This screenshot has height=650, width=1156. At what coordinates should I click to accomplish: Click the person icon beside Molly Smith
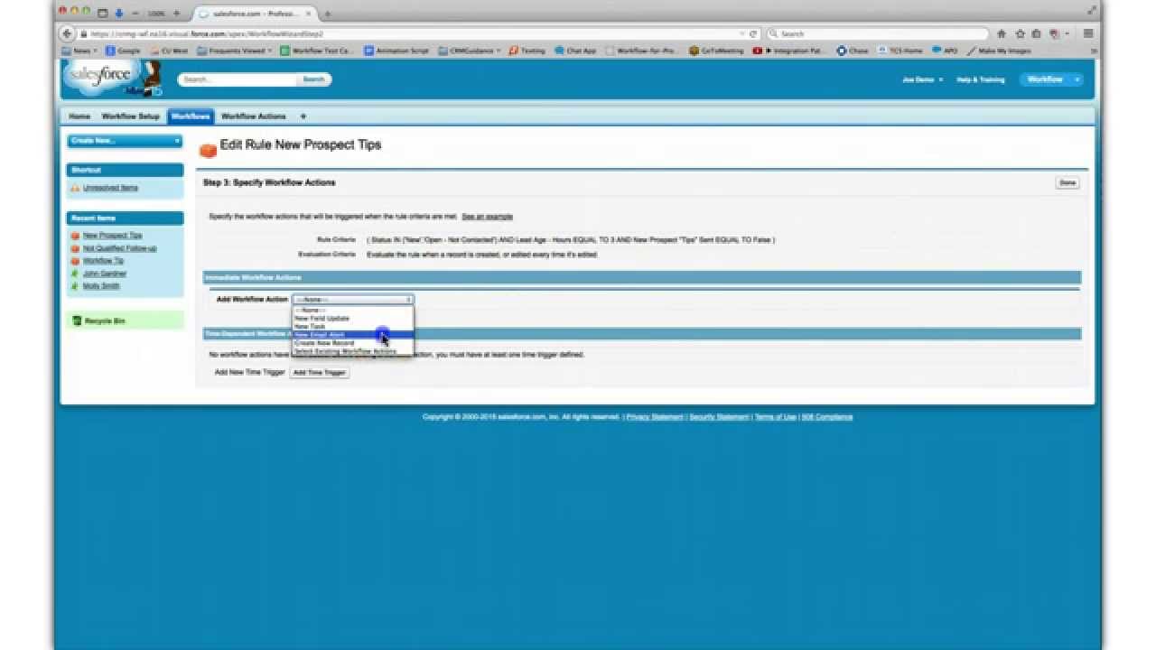[75, 286]
